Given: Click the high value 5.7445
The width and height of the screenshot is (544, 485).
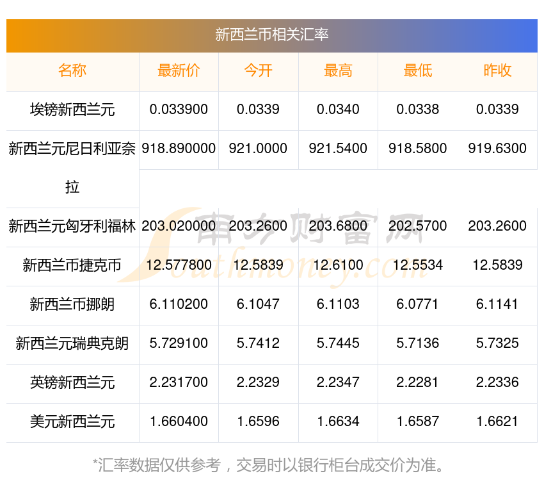Looking at the screenshot, I should tap(338, 343).
